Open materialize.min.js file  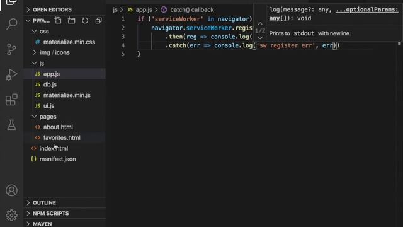(64, 95)
